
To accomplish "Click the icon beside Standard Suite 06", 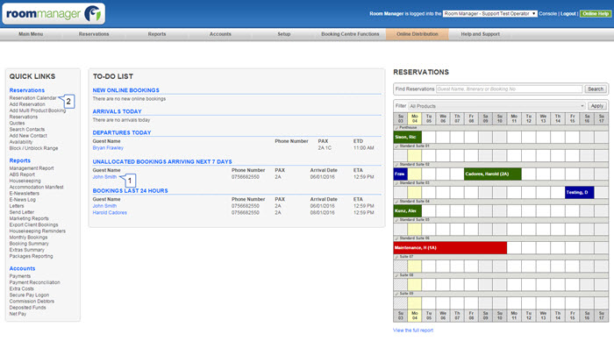I will 396,238.
